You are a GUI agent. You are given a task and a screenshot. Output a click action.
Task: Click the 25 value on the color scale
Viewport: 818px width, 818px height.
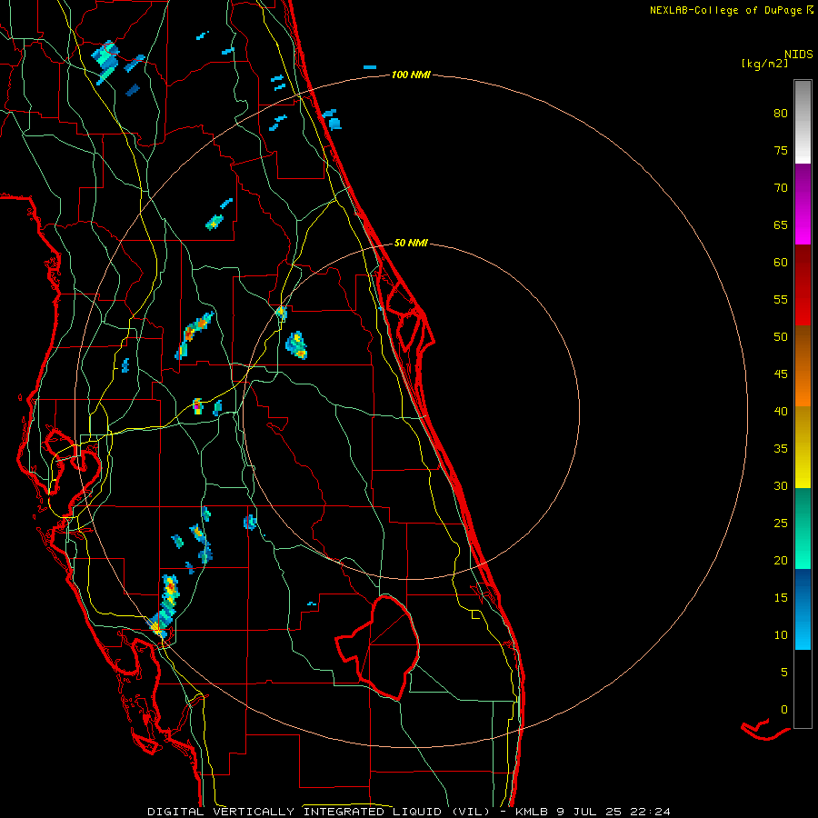(x=781, y=524)
